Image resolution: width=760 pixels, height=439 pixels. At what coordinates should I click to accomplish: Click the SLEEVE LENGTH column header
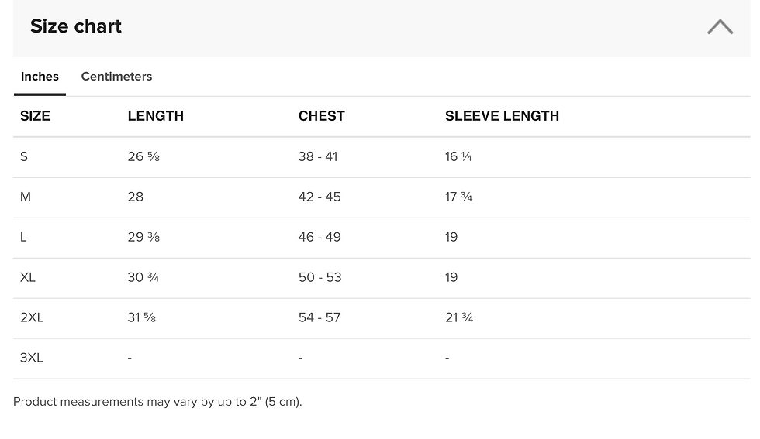tap(502, 116)
